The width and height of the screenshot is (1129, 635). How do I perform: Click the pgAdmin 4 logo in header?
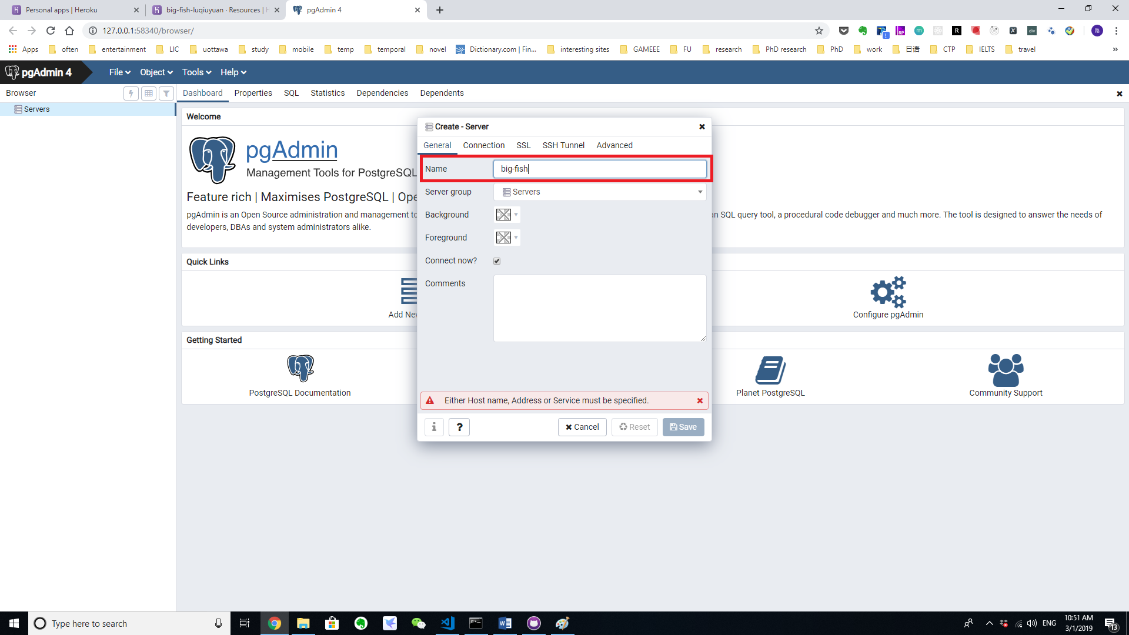coord(39,72)
